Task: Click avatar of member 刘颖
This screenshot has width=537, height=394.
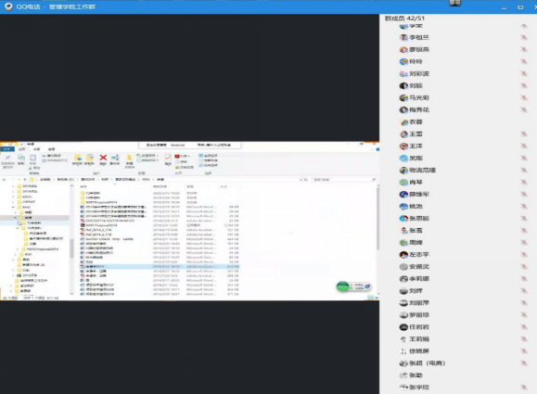Action: [403, 85]
